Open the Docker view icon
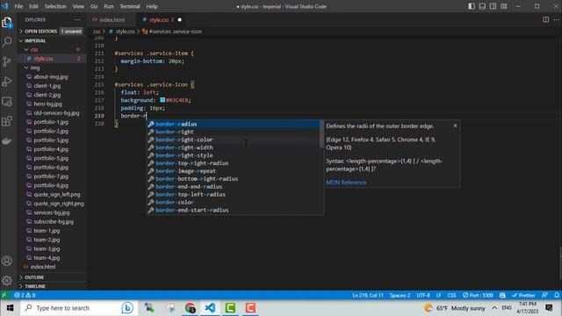The image size is (562, 316). (7, 140)
